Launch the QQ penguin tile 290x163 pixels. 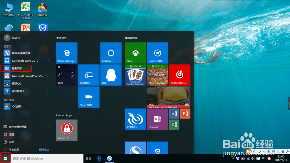click(x=111, y=75)
